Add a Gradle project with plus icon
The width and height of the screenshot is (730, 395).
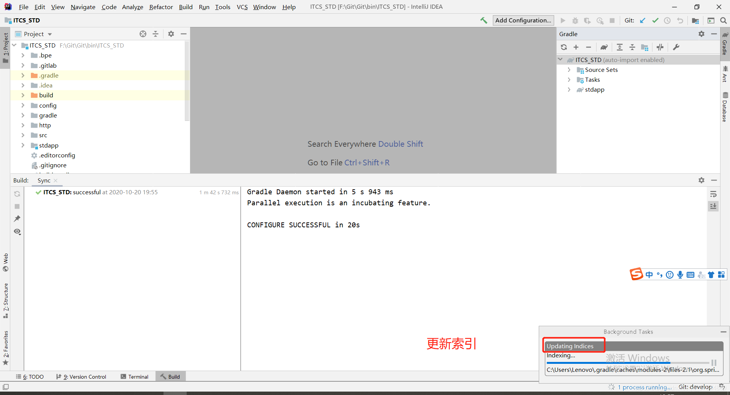tap(576, 47)
